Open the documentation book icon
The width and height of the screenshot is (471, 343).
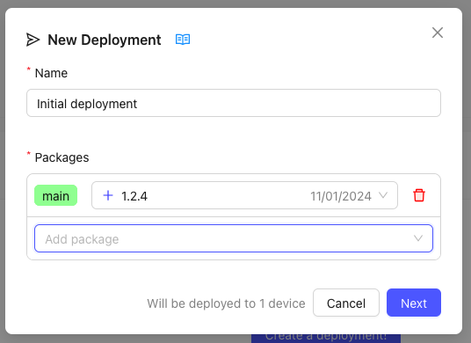[183, 40]
